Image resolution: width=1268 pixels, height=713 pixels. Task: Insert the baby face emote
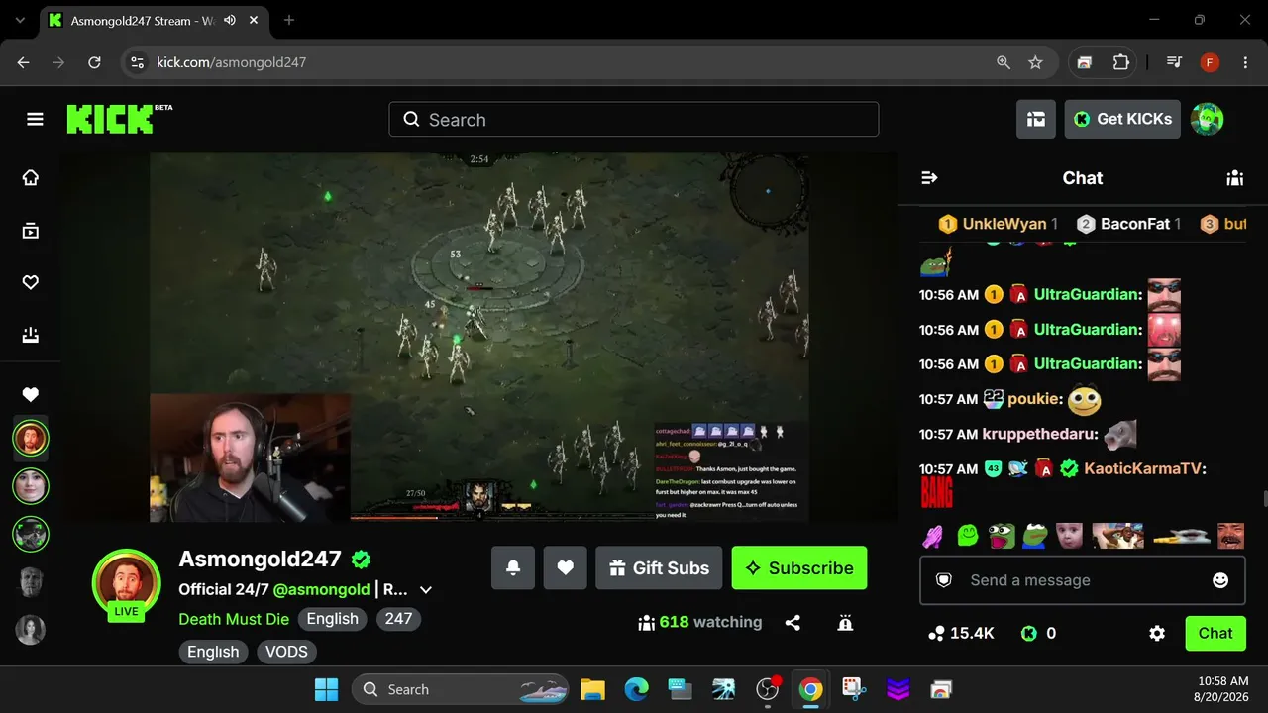click(x=1069, y=537)
